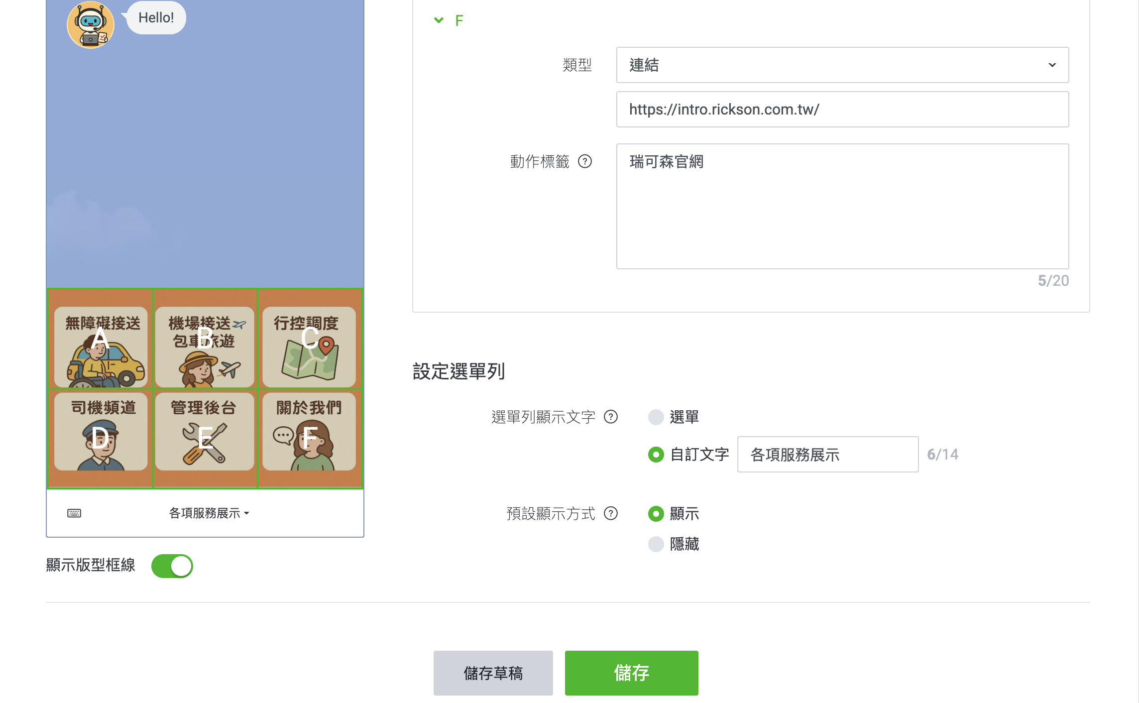Toggle off 顯示版型框線
Image resolution: width=1139 pixels, height=703 pixels.
click(x=172, y=566)
